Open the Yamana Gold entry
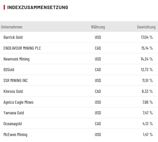 (14, 113)
